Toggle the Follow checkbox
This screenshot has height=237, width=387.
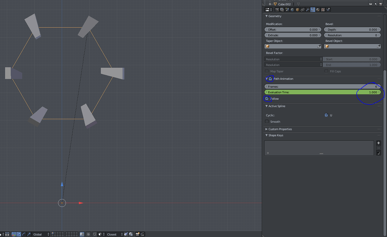click(x=267, y=99)
